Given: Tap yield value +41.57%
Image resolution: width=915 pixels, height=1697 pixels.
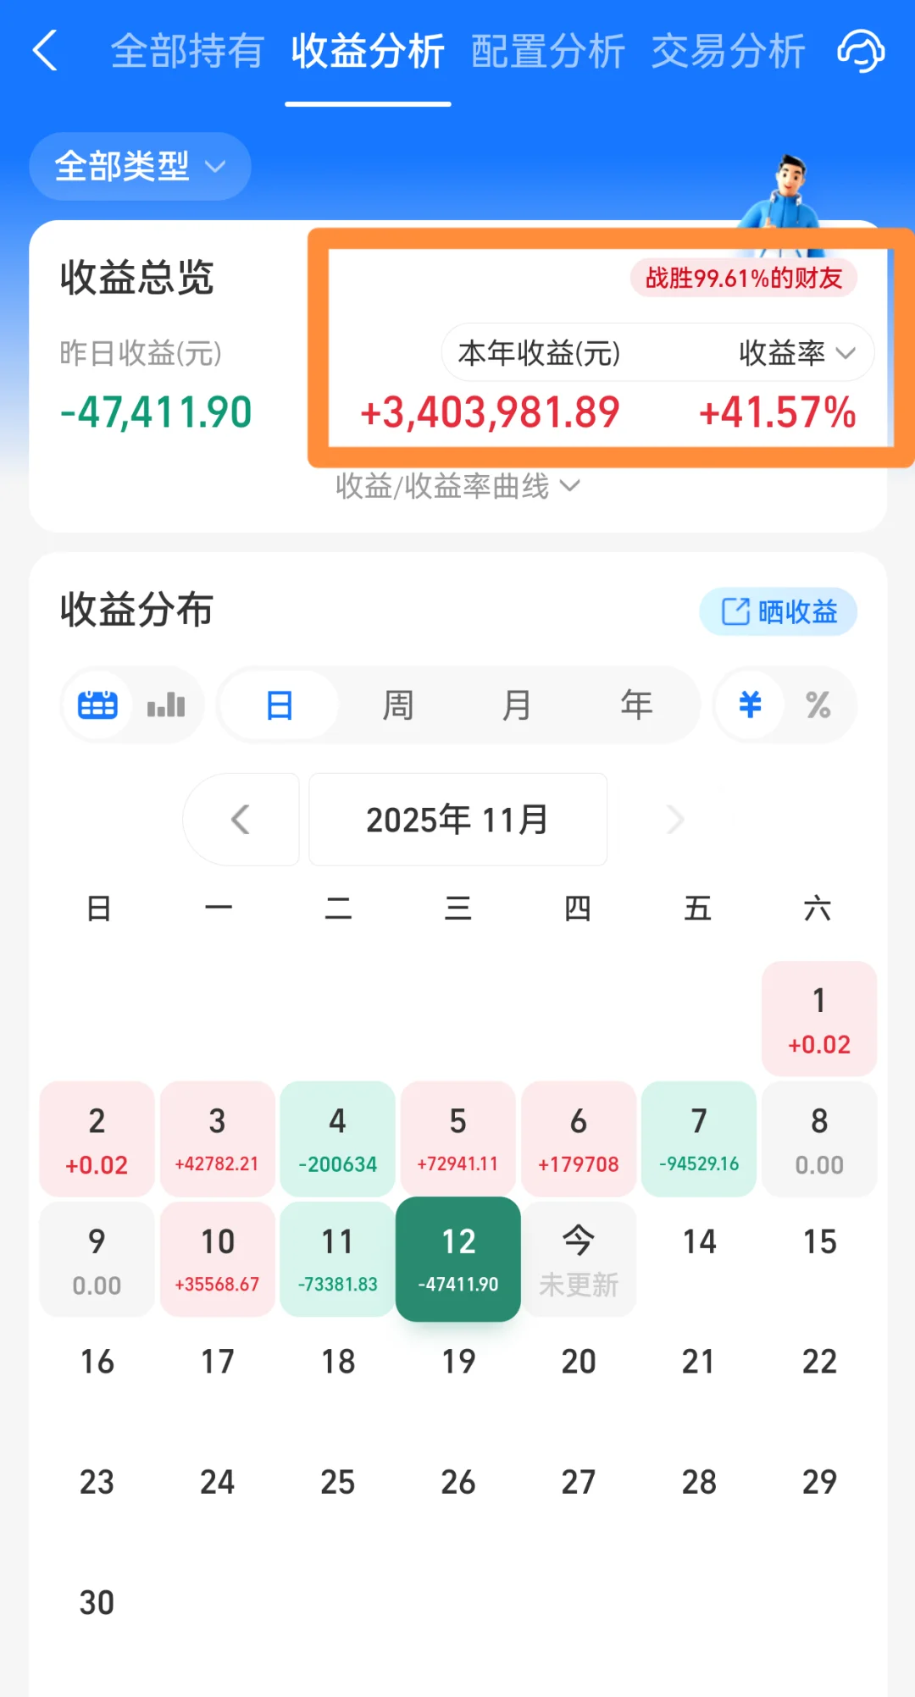Looking at the screenshot, I should pos(777,412).
